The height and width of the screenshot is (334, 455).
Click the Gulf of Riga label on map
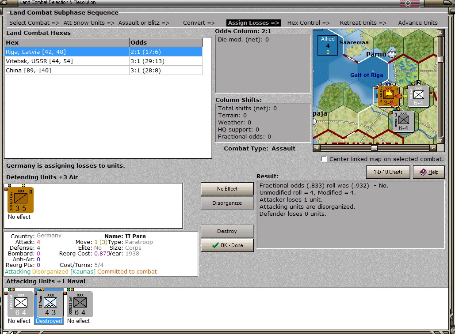point(367,75)
